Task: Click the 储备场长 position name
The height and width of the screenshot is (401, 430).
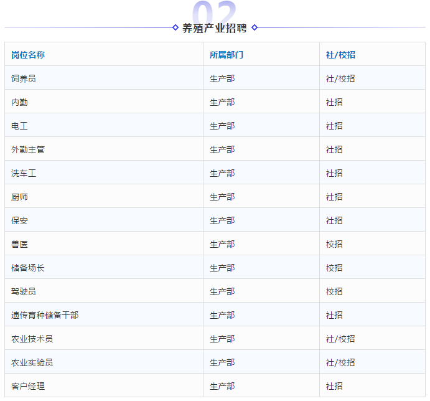Action: 28,268
